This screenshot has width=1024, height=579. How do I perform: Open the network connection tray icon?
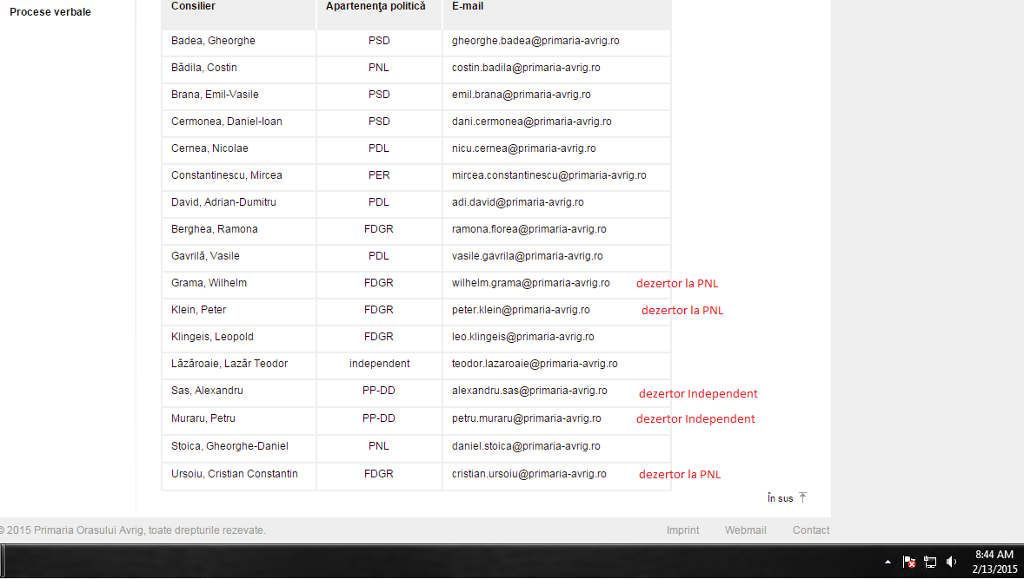pos(930,562)
